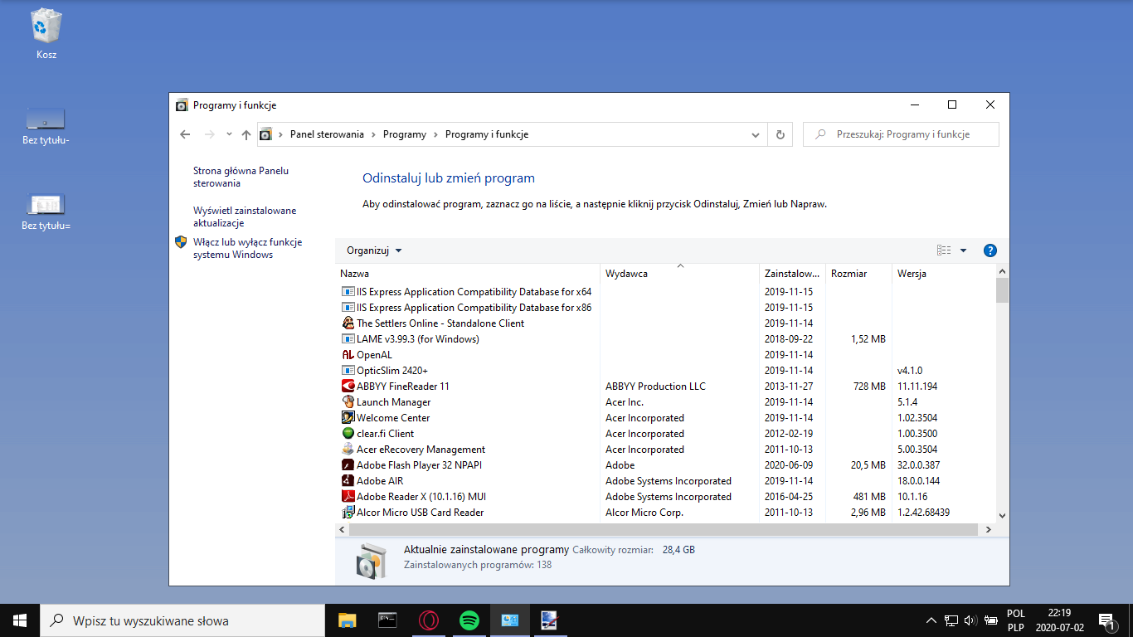Open the Recycle Bin Kosz desktop icon
The width and height of the screenshot is (1133, 637).
(x=46, y=34)
